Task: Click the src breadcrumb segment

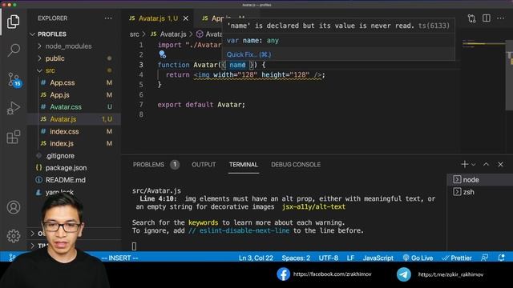Action: (x=134, y=34)
